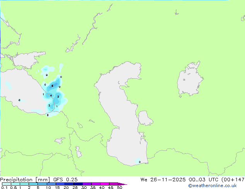Select the 35–40 mm violet legend swatch

pos(95,184)
